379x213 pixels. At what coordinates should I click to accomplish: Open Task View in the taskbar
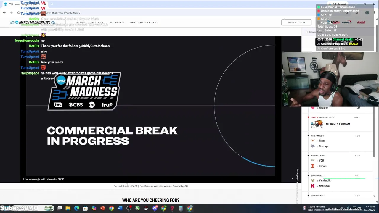pyautogui.click(x=60, y=208)
